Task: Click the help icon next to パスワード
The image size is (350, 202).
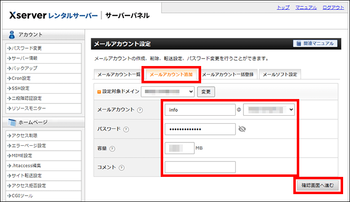Action: [126, 130]
